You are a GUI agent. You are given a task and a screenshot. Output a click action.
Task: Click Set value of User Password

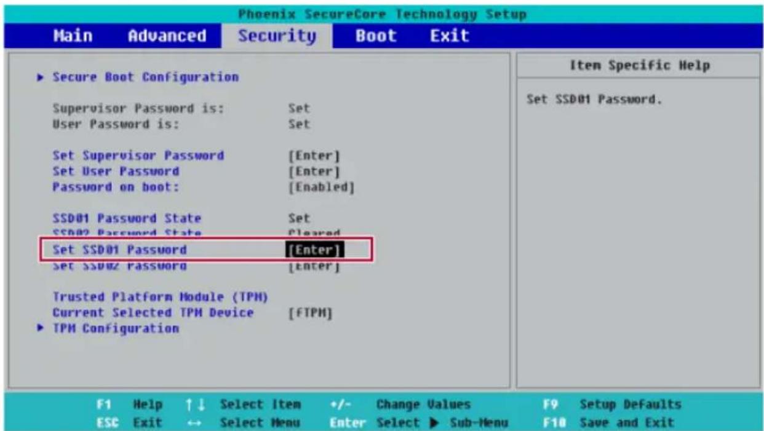tap(300, 125)
